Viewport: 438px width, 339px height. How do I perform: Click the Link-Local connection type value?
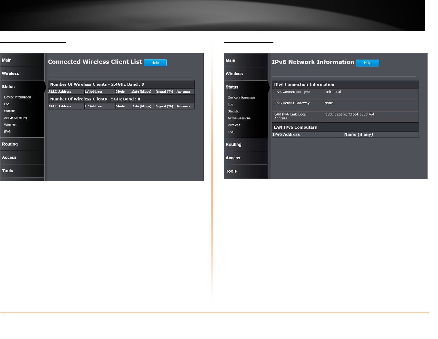333,92
